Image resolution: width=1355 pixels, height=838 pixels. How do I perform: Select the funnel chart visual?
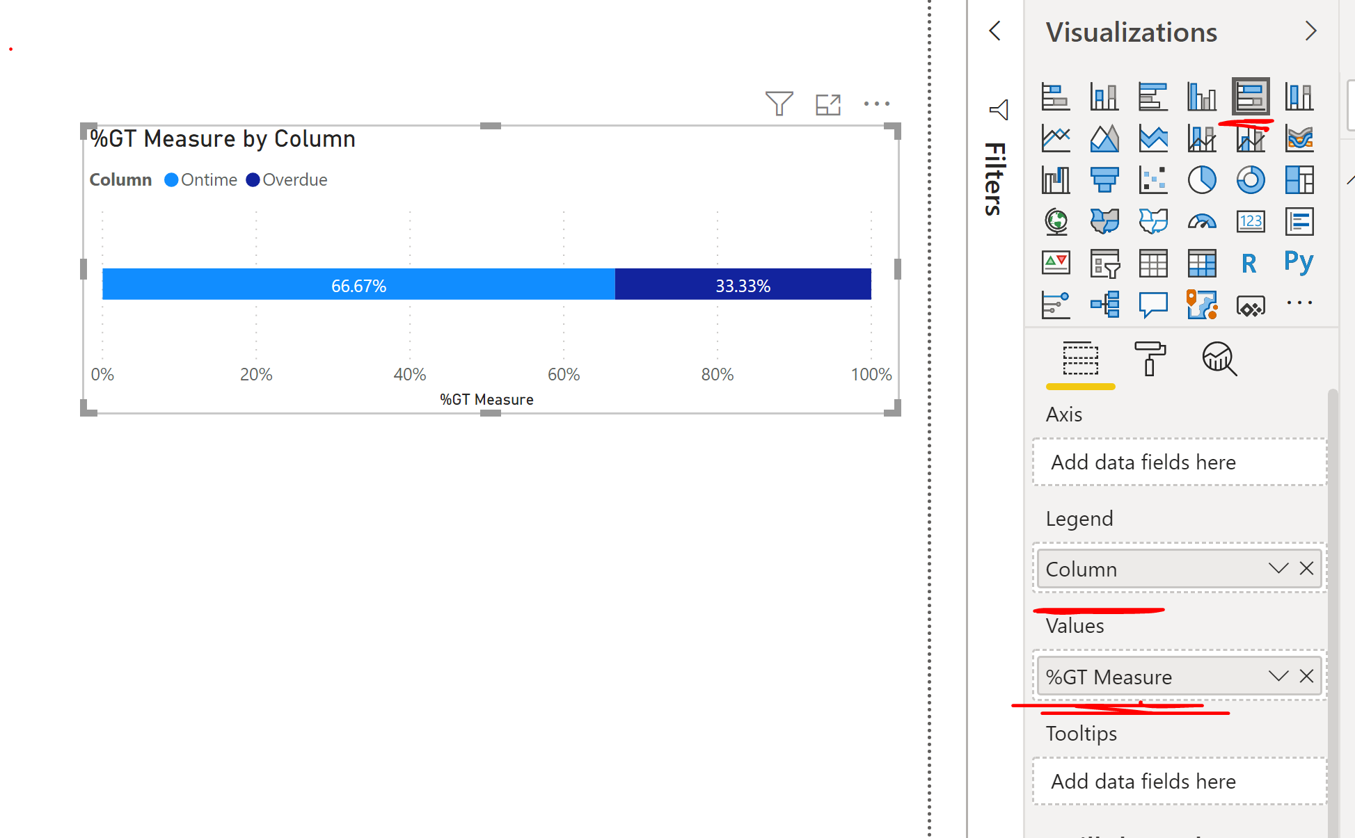(1104, 180)
